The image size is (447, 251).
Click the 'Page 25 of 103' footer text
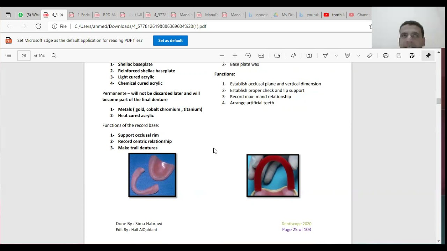pos(296,229)
